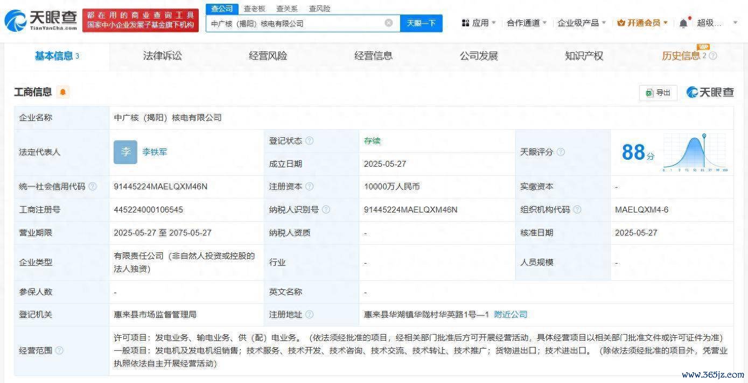748x383 pixels.
Task: Expand the 开通会员 dropdown
Action: [x=666, y=23]
